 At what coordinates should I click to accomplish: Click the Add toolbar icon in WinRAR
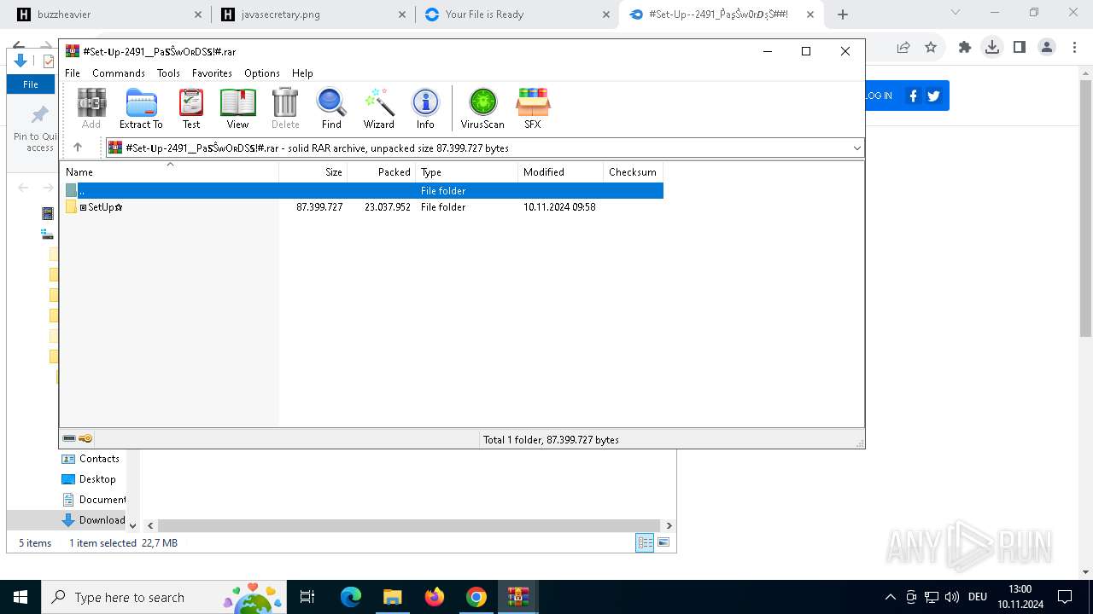tap(91, 108)
